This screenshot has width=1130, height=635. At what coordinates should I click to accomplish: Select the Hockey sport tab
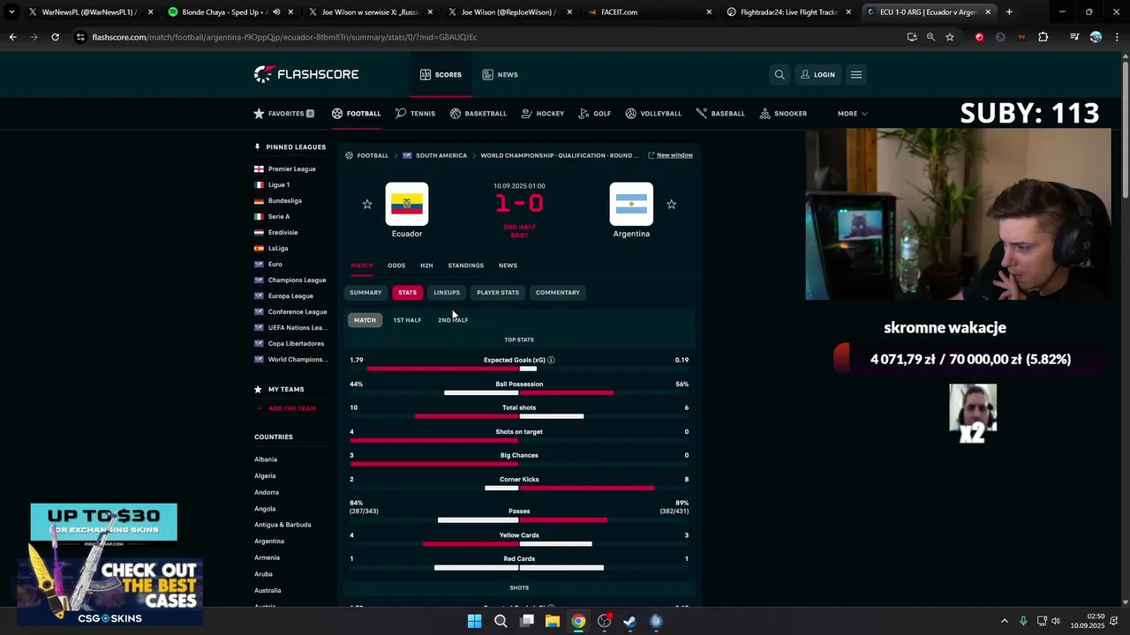click(x=543, y=114)
